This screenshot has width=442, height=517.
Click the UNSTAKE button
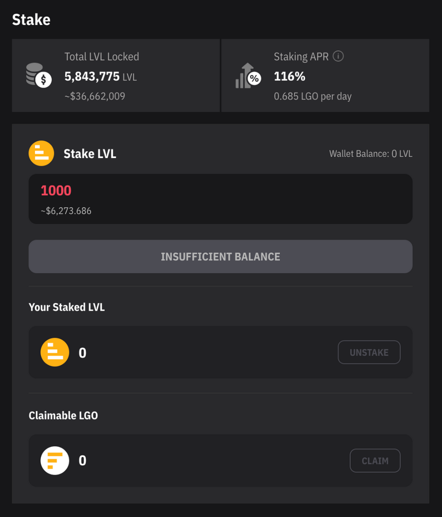pos(369,352)
